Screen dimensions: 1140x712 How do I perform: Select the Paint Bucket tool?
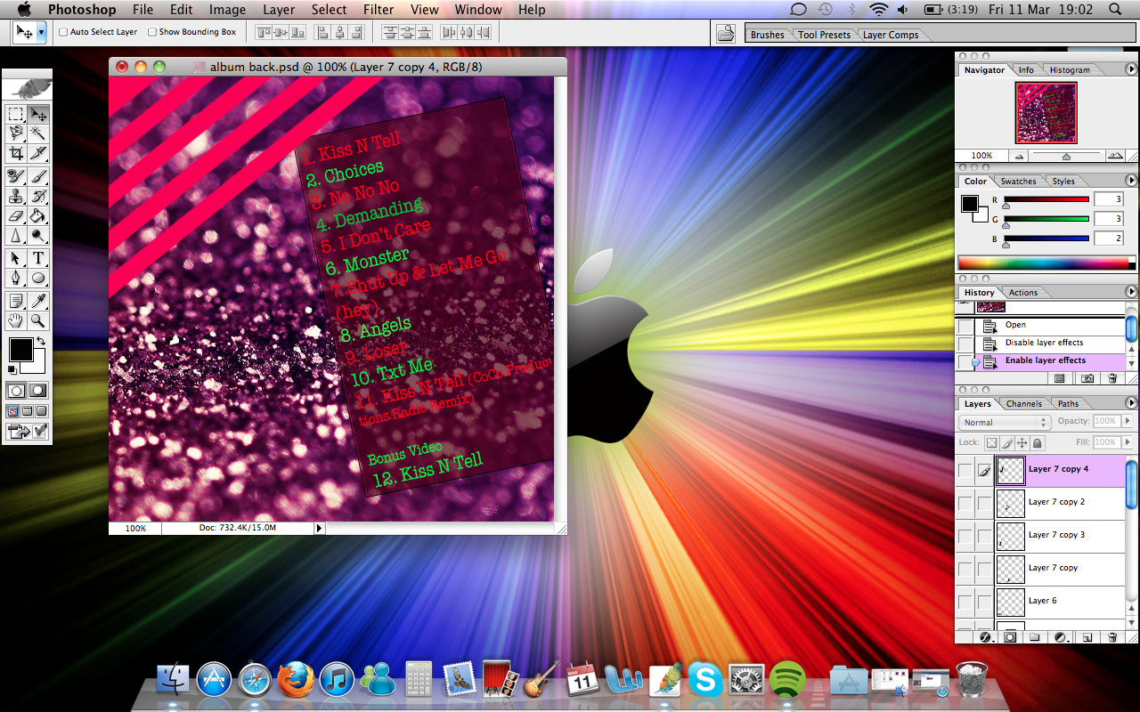38,215
